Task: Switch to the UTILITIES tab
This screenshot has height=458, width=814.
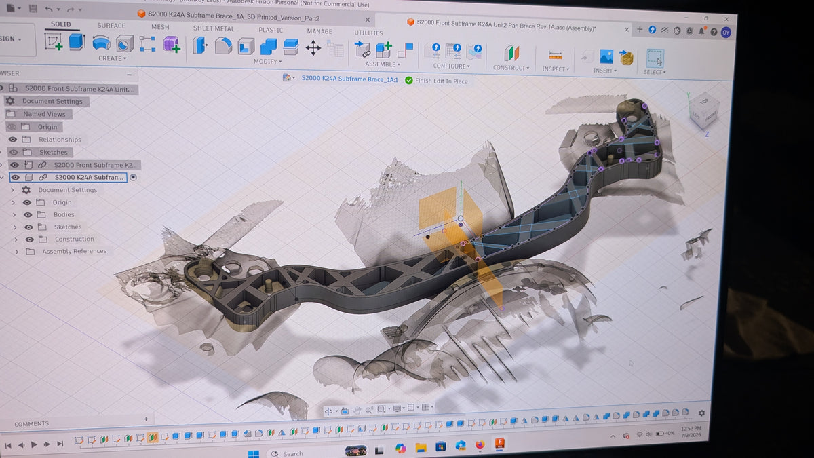Action: click(368, 33)
